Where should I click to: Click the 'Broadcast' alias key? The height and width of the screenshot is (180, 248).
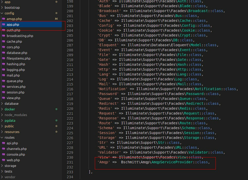pos(109,11)
